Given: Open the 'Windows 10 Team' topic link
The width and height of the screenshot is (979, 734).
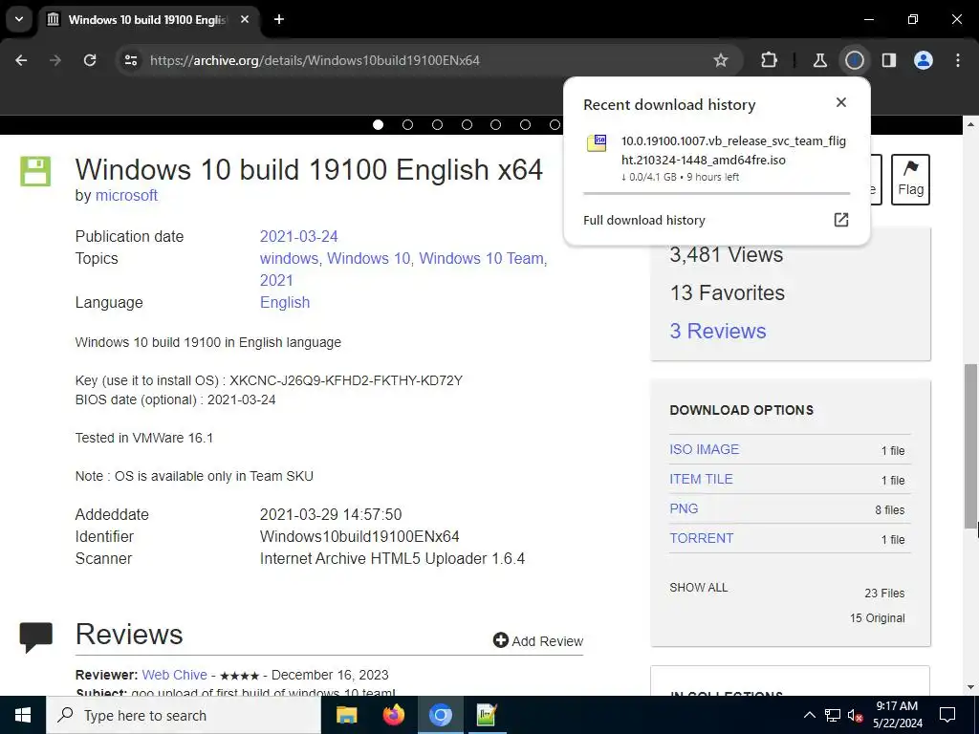Looking at the screenshot, I should (482, 258).
